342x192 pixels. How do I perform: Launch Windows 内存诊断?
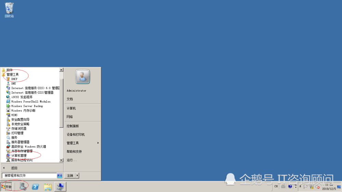tap(21, 110)
